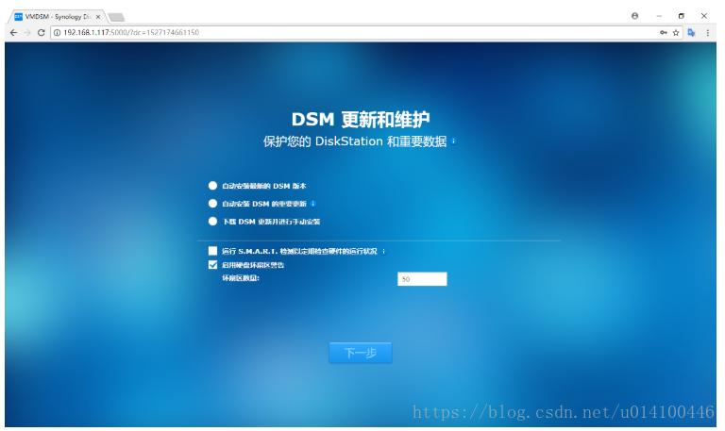Show info tooltip for important DSM updates
725x431 pixels.
[313, 204]
